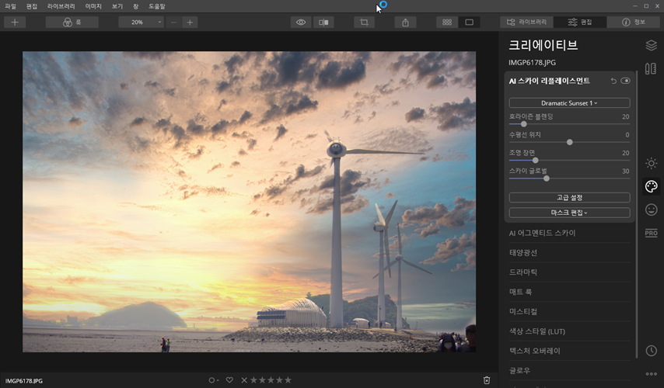Toggle the before/after preview eye
664x388 pixels.
click(x=301, y=23)
